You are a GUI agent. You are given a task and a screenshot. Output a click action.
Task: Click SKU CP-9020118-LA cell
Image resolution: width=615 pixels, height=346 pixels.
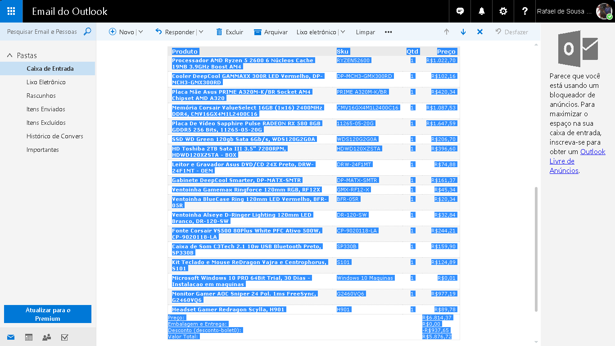click(x=357, y=231)
